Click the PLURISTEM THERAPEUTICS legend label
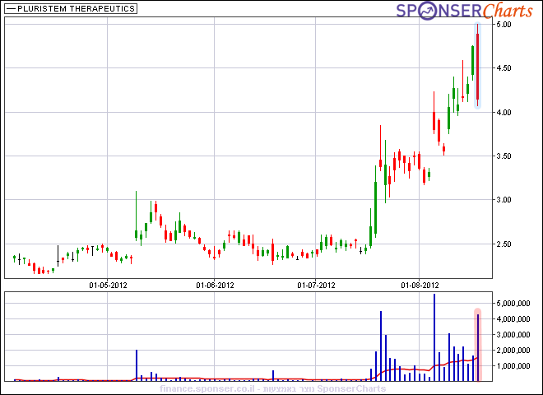Screen dimensions: 543x395 click(71, 9)
